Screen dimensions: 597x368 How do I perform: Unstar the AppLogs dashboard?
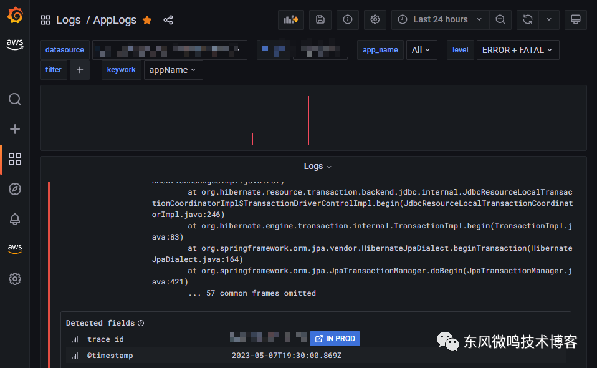click(147, 20)
